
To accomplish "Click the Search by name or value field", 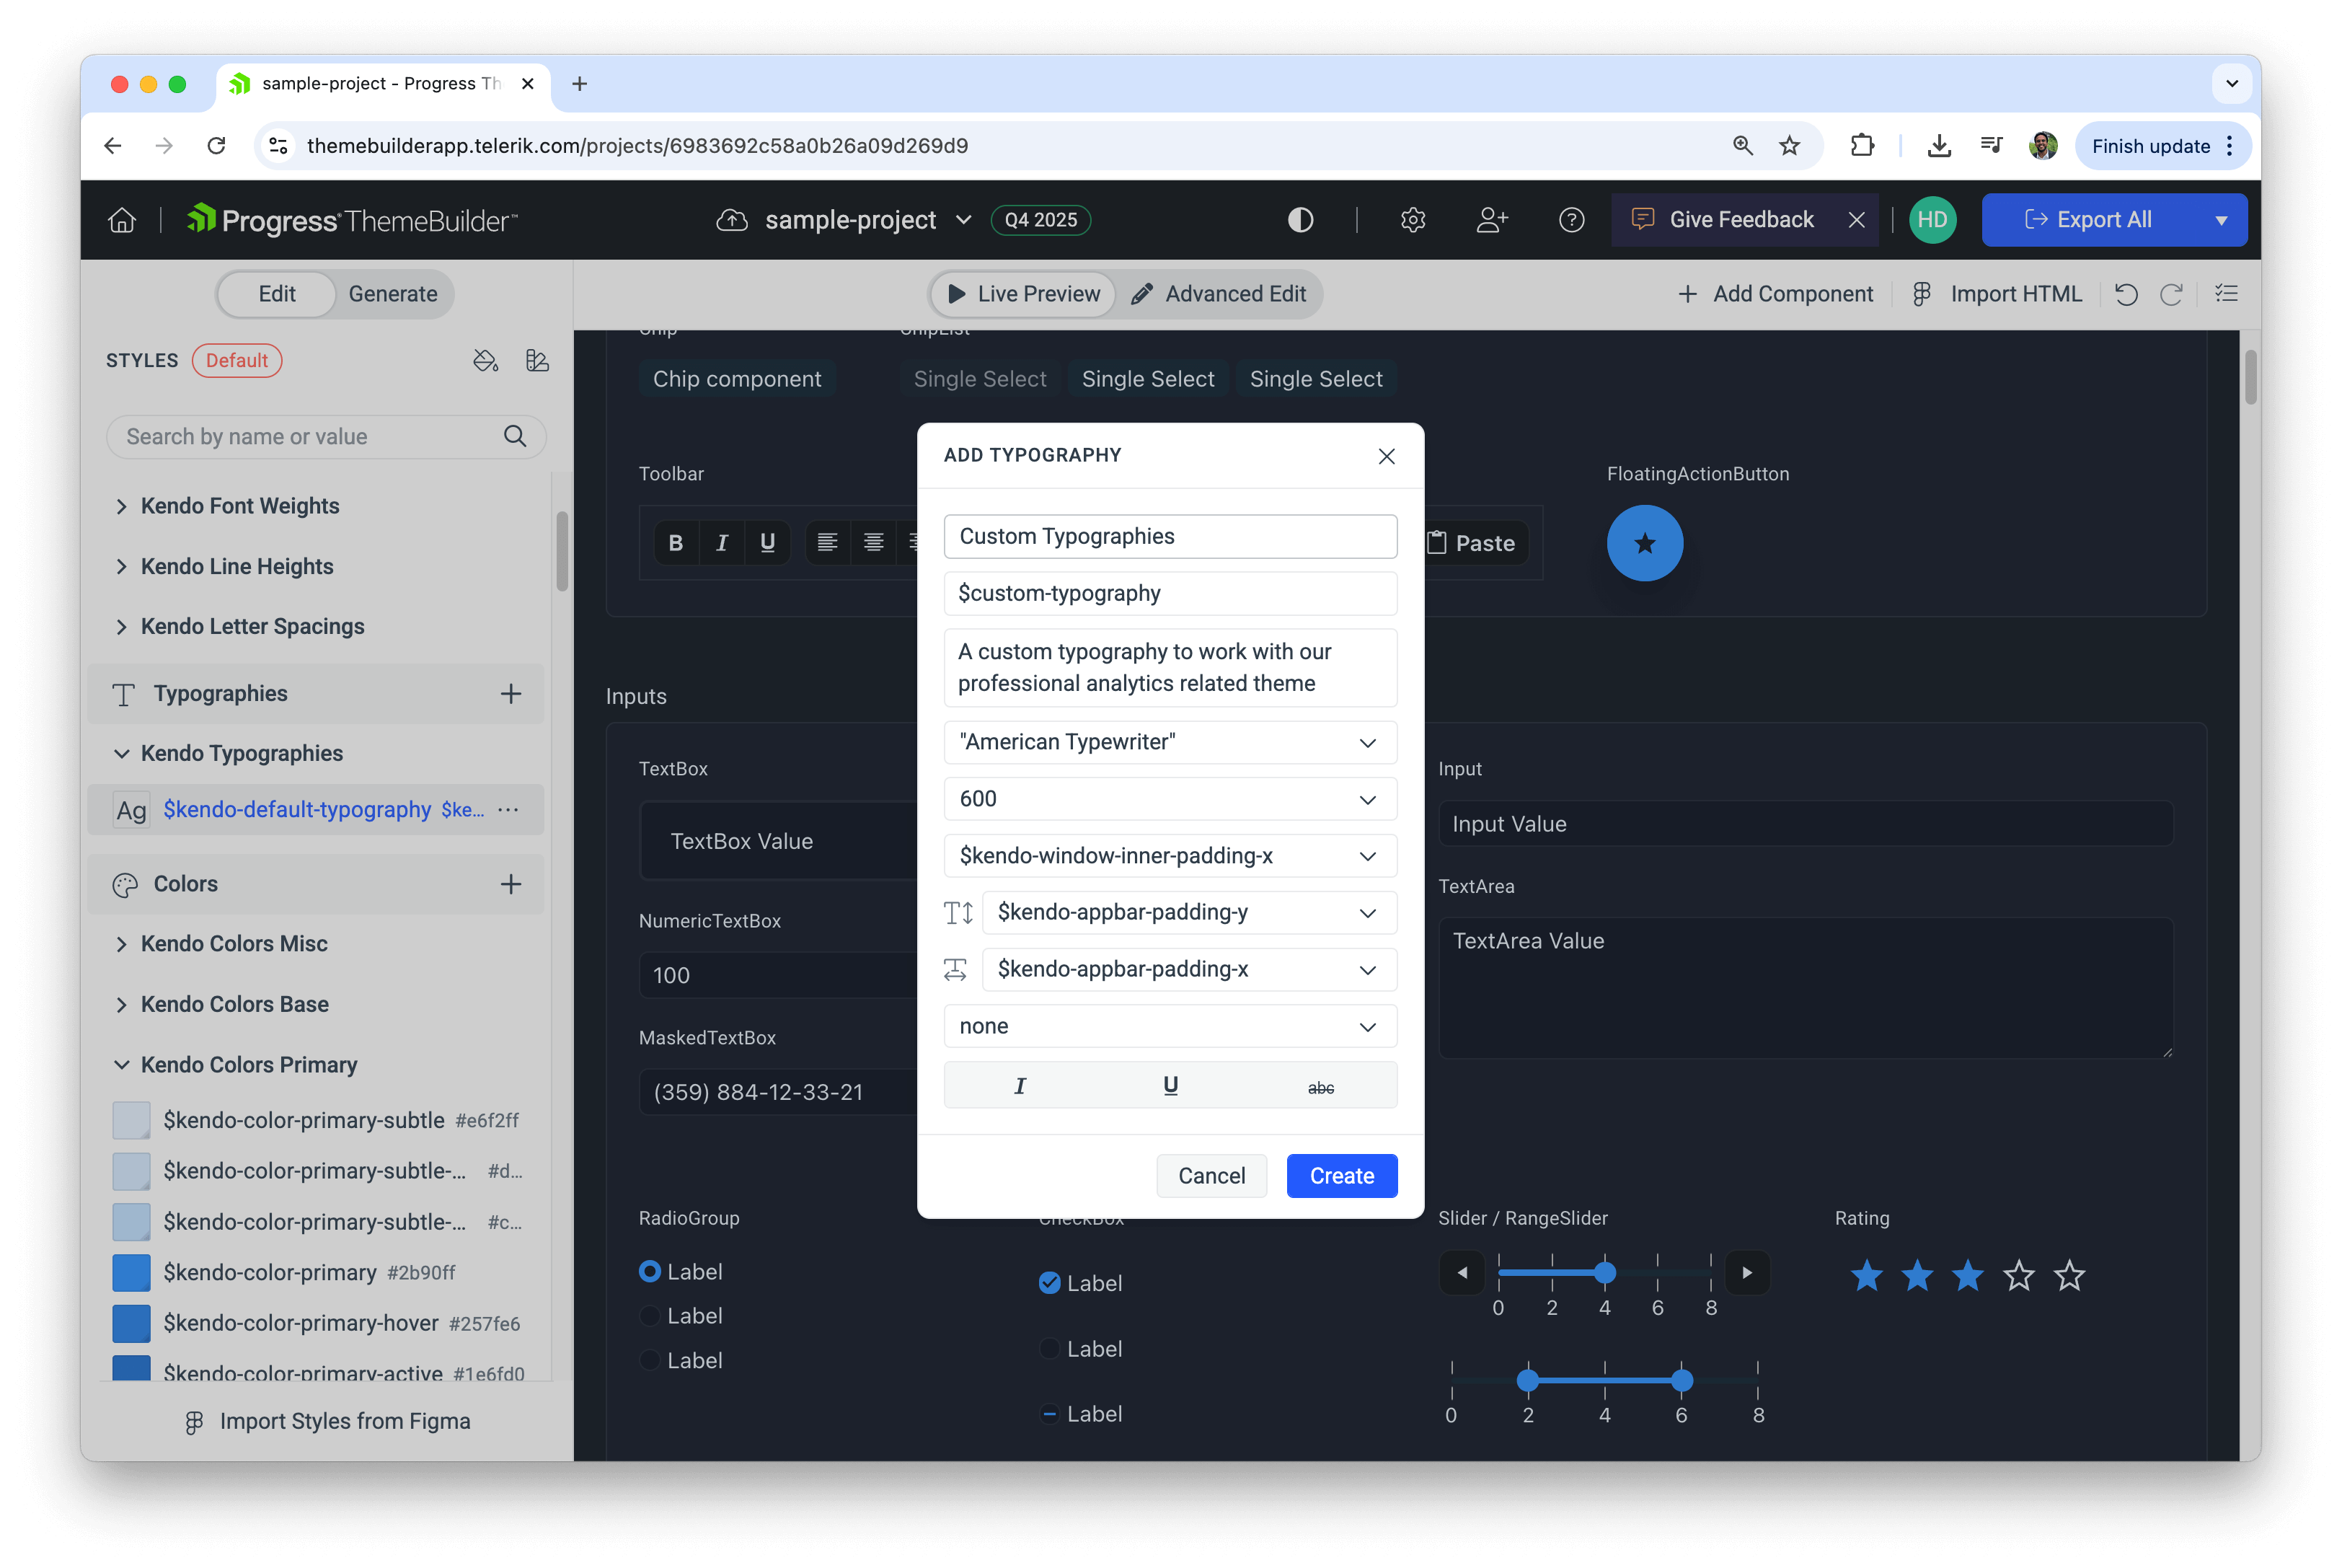I will click(326, 436).
